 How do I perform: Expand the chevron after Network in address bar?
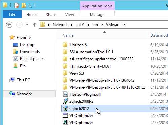pyautogui.click(x=72, y=25)
